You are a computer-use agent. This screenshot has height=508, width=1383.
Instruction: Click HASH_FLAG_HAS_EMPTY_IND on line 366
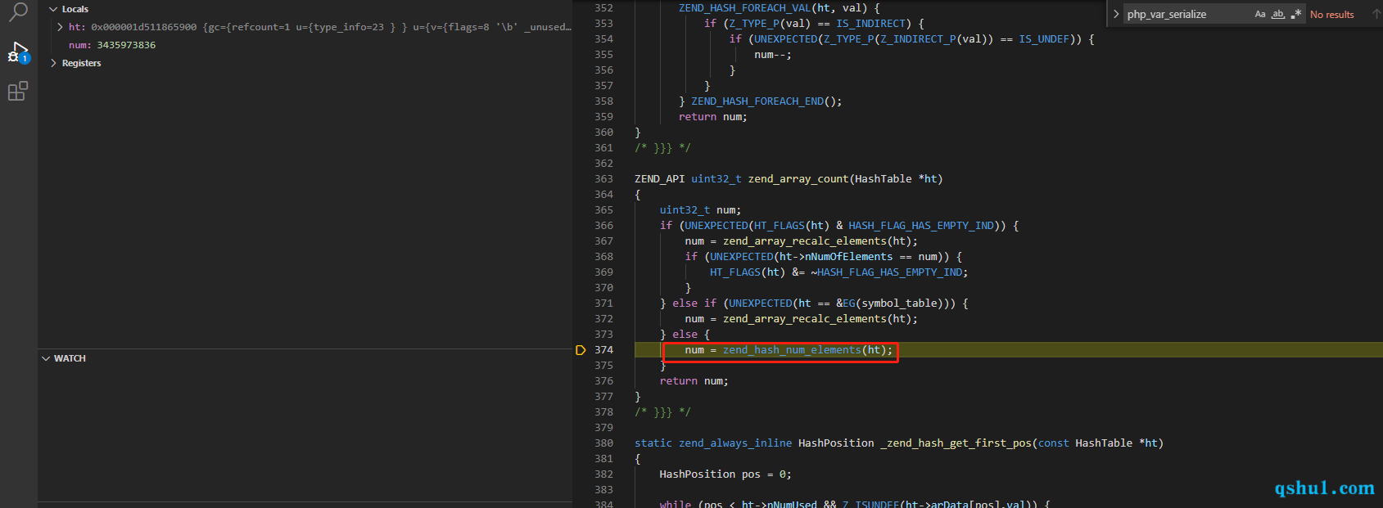click(x=921, y=226)
